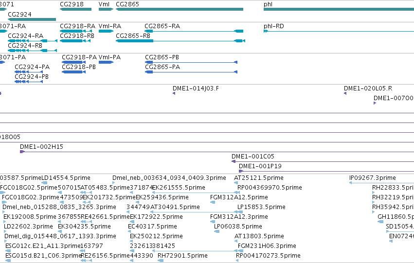
Task: Open the CG2865-RA transcript label
Action: pos(162,26)
